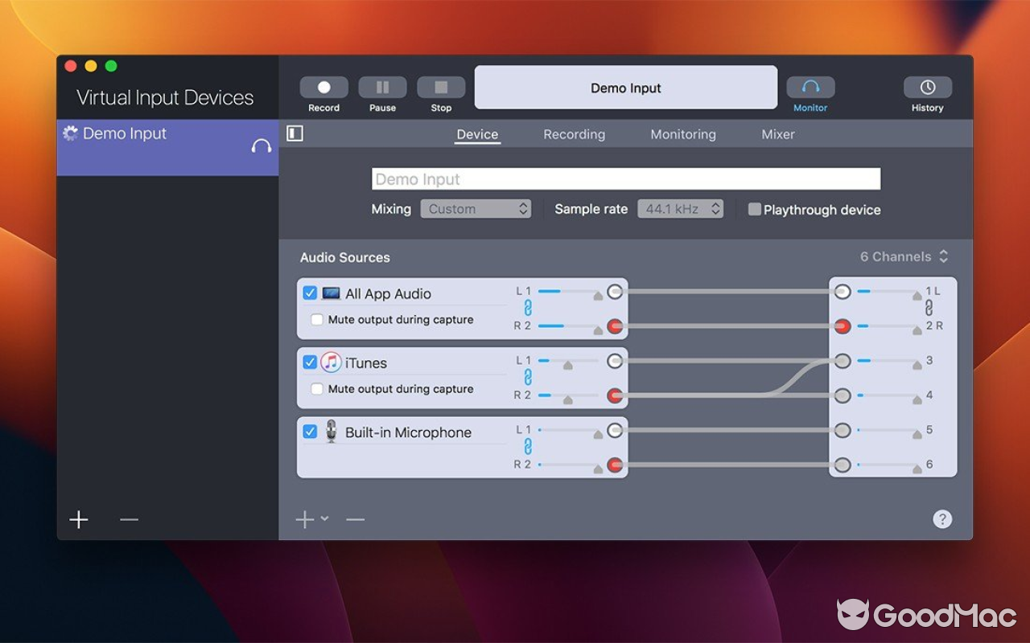Click the channel link icon on iTunes source
Screen dimensions: 1030x643
coord(527,377)
